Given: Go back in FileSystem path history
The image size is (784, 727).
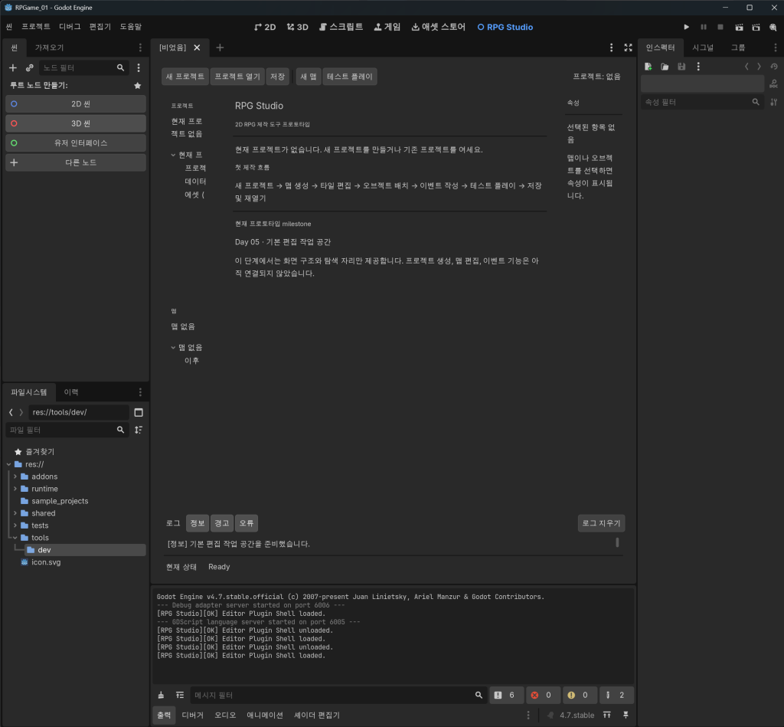Looking at the screenshot, I should pyautogui.click(x=11, y=412).
